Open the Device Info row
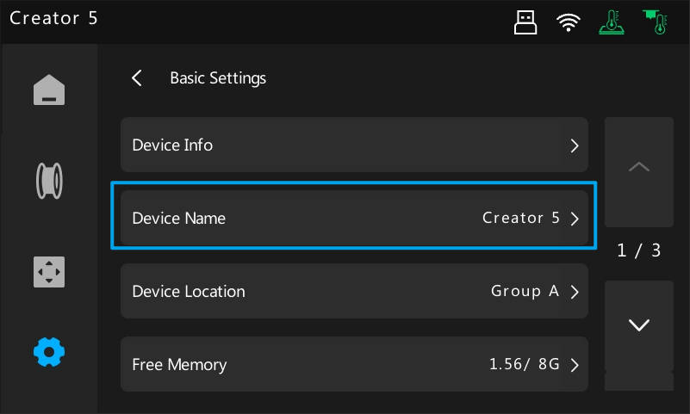690x414 pixels. coord(354,145)
